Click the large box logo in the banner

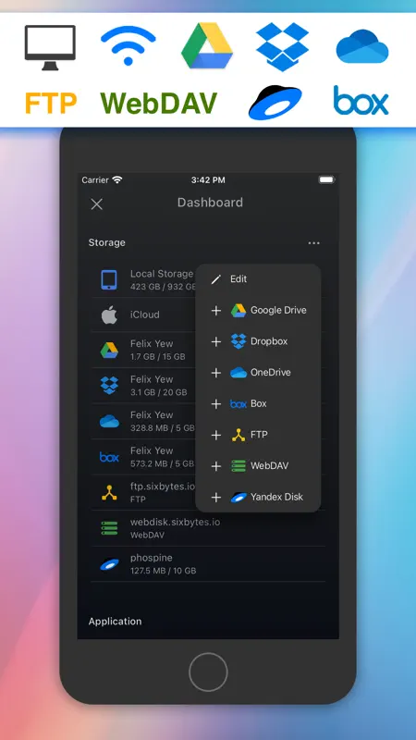tap(361, 100)
